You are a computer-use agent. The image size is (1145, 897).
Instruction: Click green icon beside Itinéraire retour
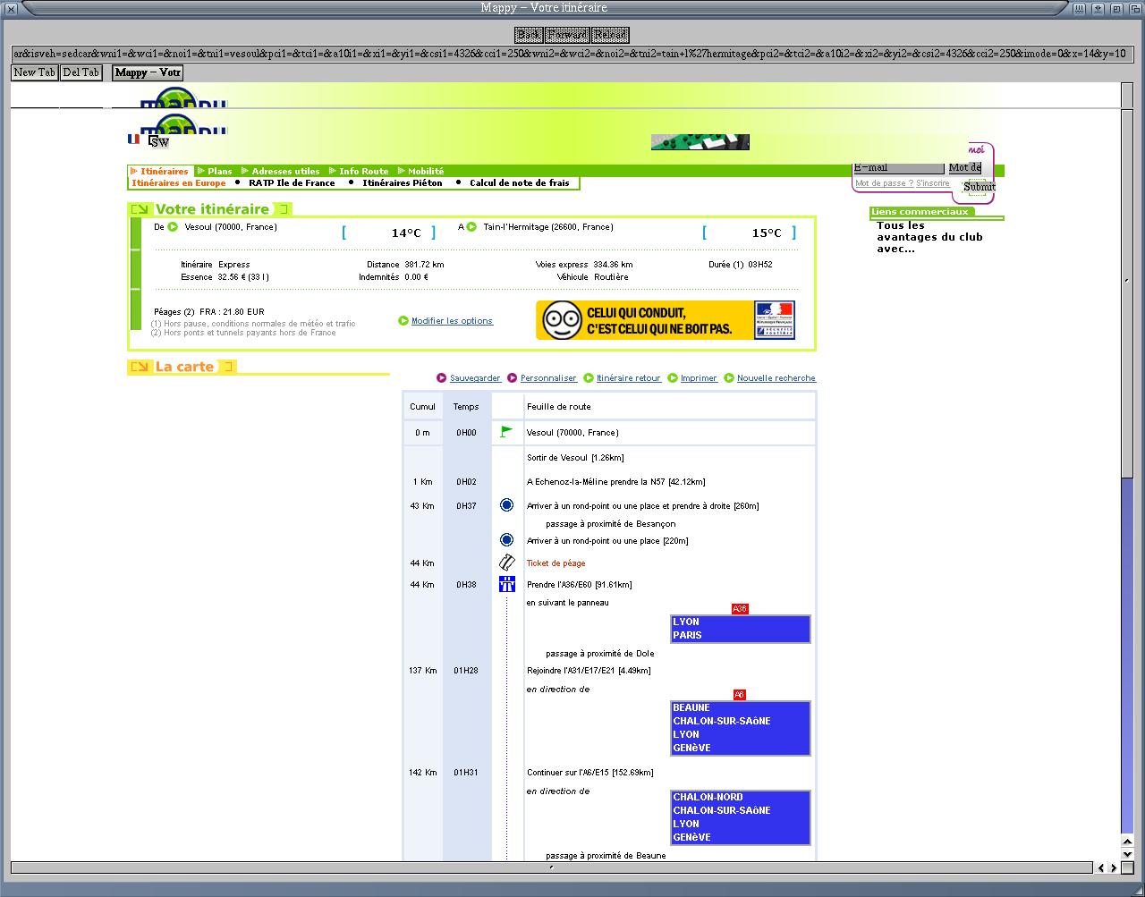(589, 378)
